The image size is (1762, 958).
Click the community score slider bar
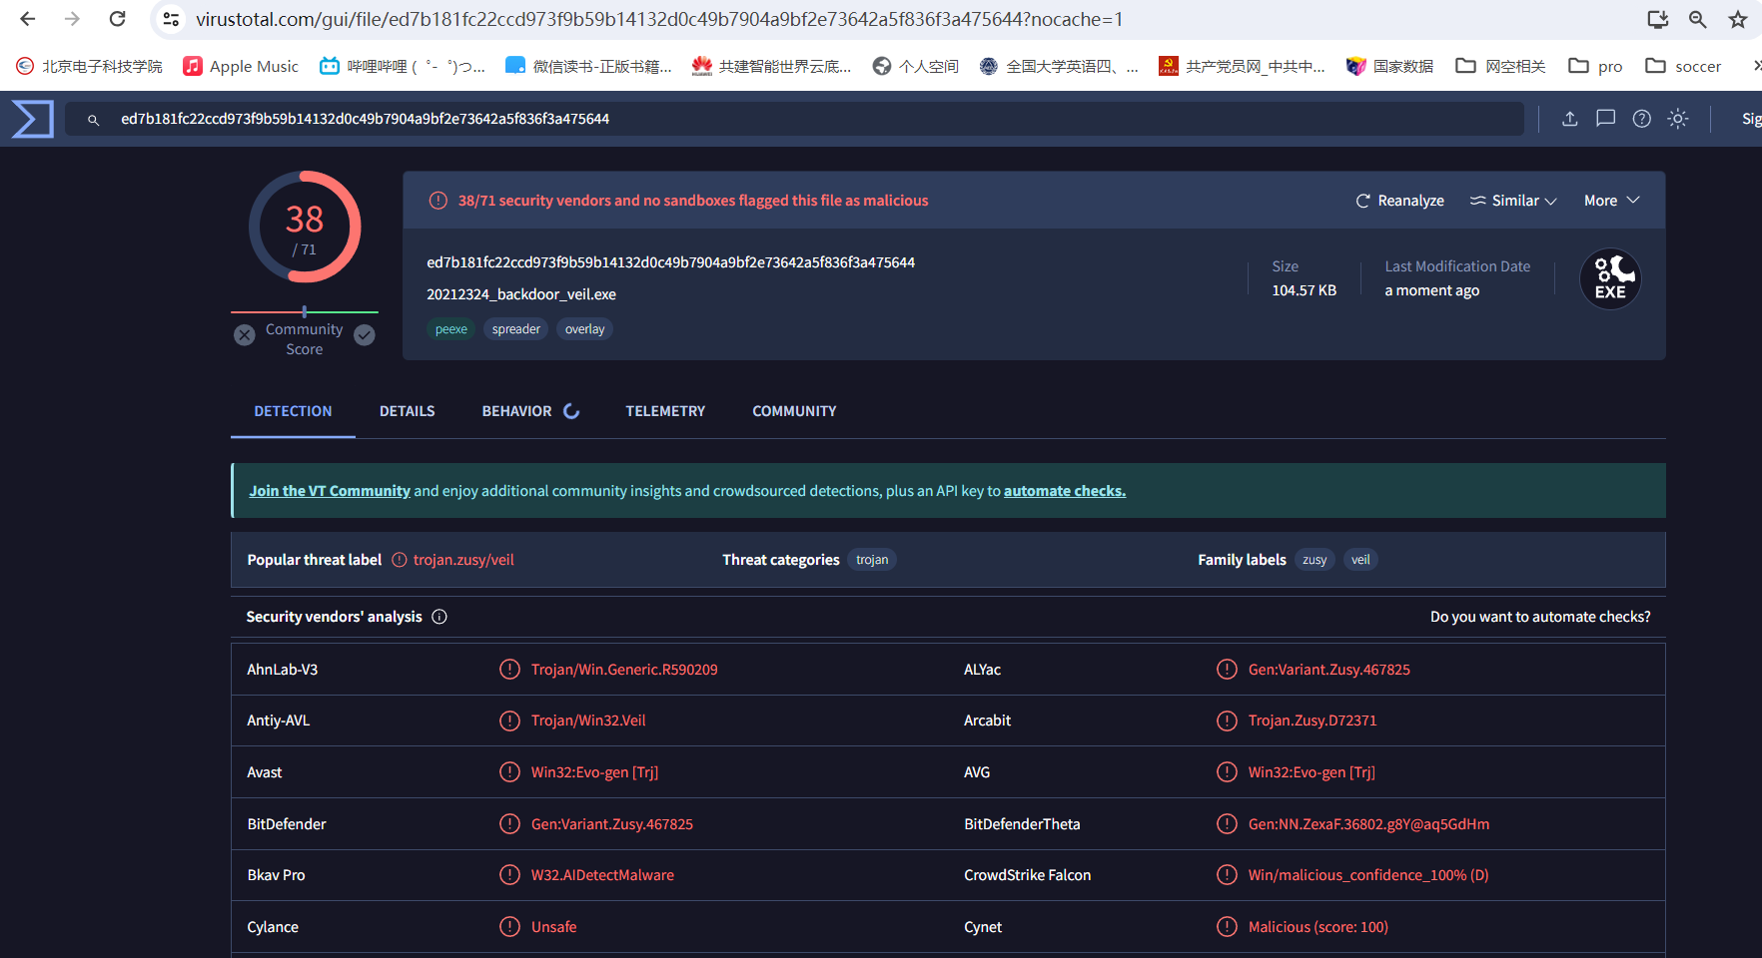305,312
